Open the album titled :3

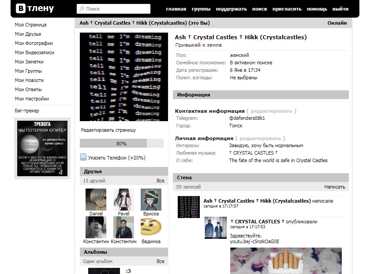click(128, 271)
